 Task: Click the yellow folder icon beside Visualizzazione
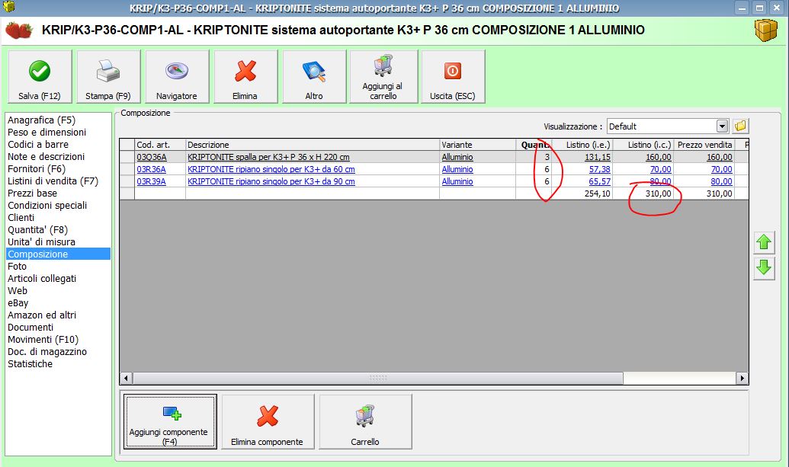tap(740, 126)
